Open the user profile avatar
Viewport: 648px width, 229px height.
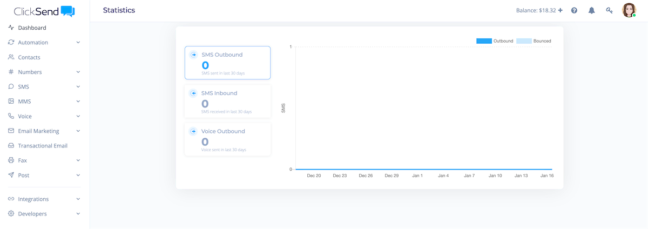629,10
